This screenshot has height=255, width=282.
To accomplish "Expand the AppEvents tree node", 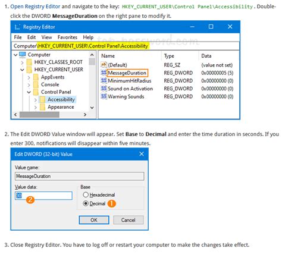I will (x=29, y=77).
